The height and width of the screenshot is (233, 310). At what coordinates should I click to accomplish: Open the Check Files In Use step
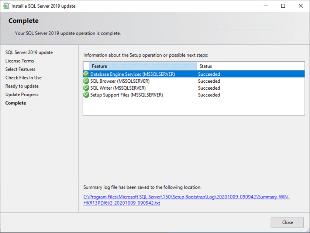pos(23,78)
